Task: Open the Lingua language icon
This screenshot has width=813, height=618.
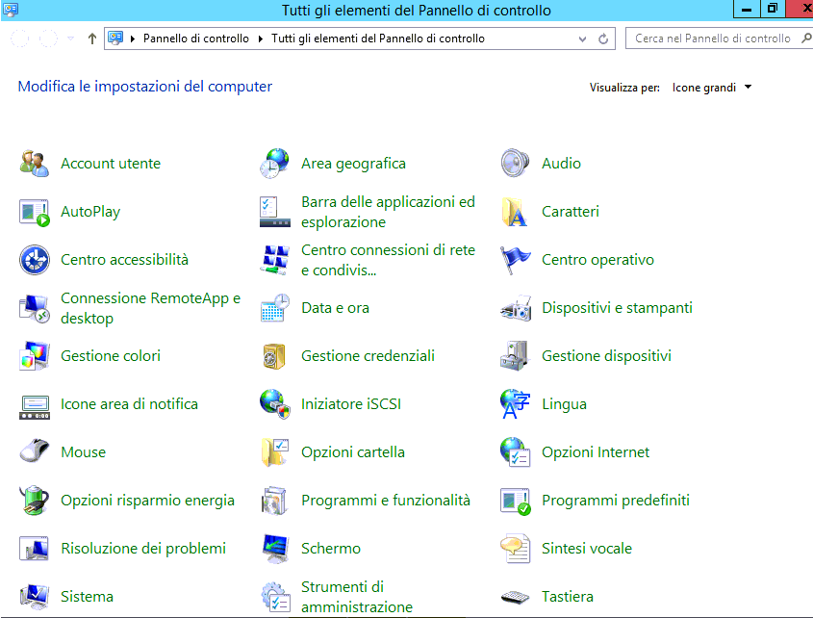Action: tap(515, 404)
